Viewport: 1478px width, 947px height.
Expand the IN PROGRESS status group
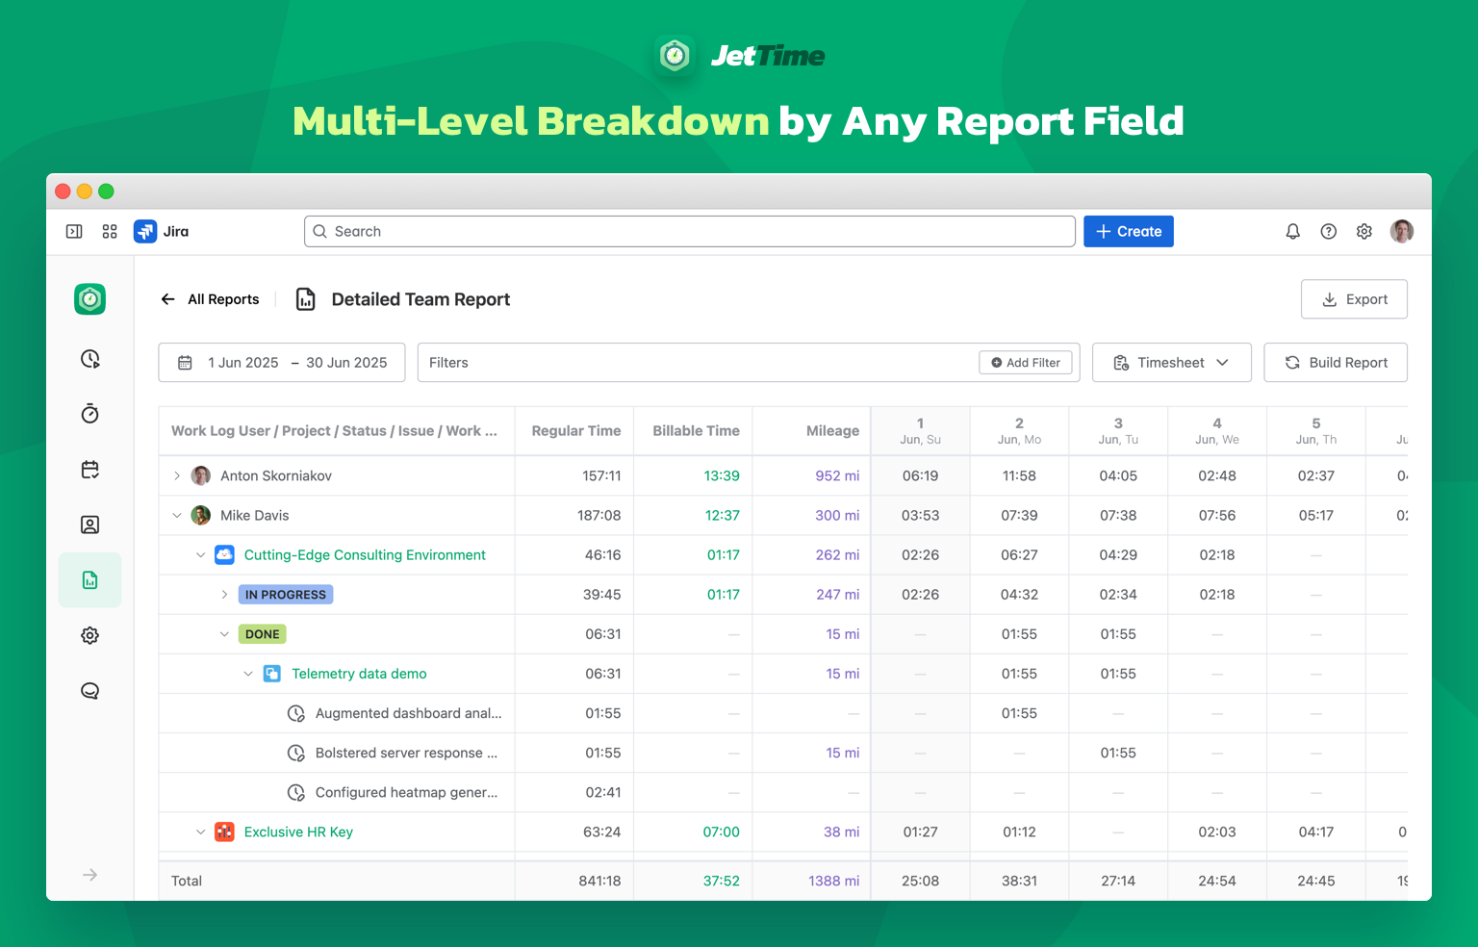click(224, 594)
